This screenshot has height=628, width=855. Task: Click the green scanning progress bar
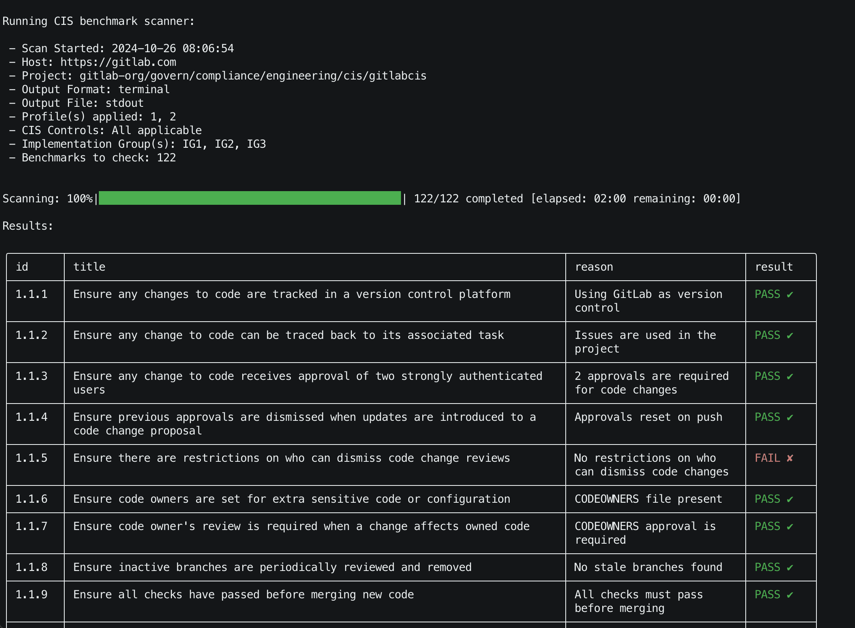[249, 198]
